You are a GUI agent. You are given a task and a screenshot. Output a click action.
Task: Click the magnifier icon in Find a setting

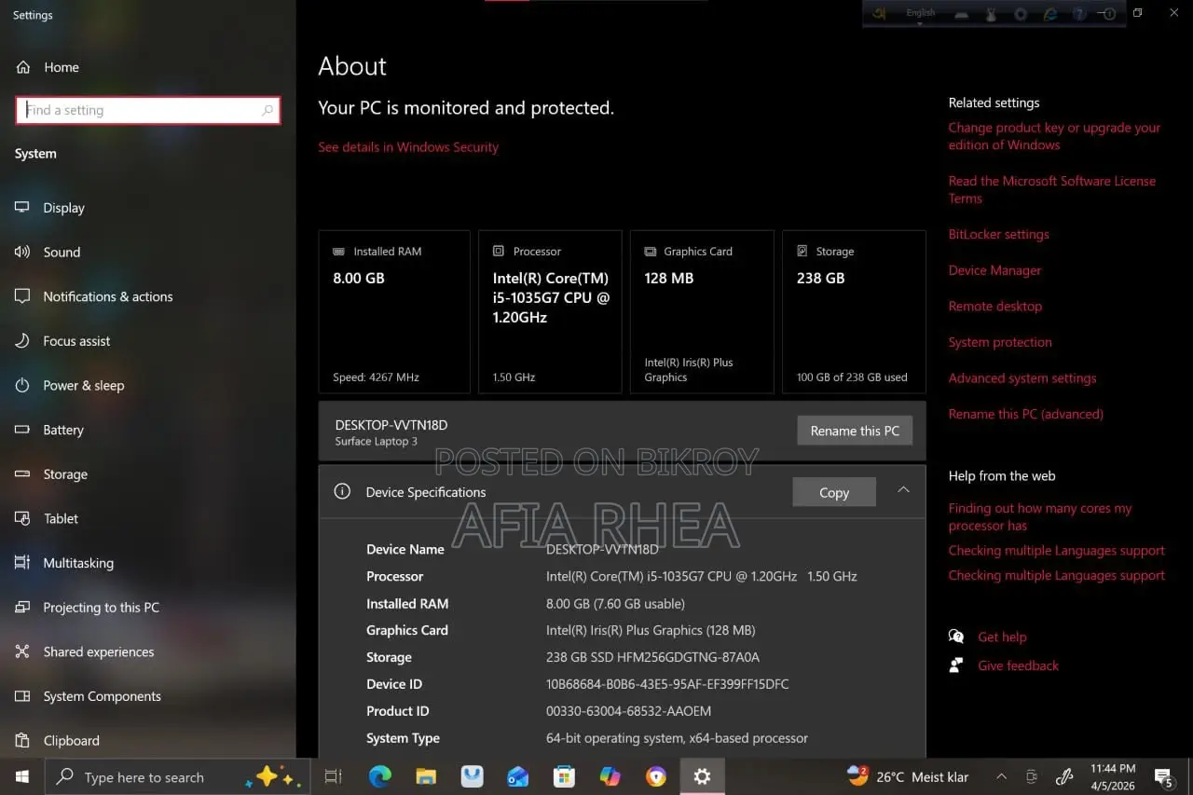[267, 110]
